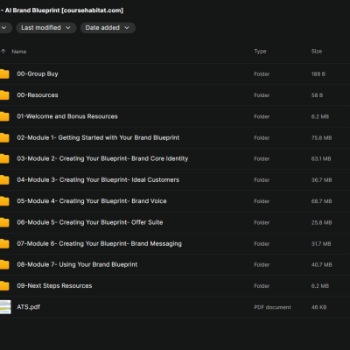Open 01-Welcome and Bonus Resources folder
350x350 pixels.
click(x=67, y=116)
